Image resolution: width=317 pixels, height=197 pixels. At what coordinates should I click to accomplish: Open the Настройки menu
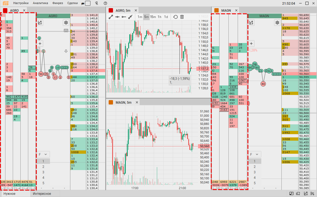point(21,3)
